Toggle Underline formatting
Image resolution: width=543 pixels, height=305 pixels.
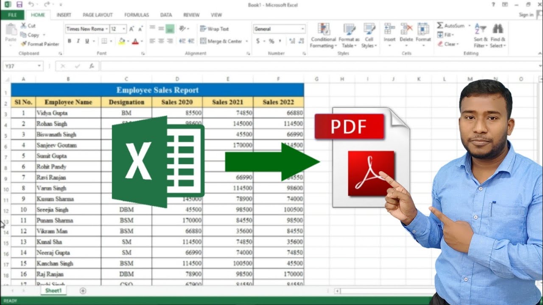87,41
